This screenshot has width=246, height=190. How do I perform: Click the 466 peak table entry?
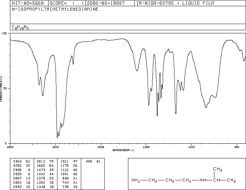93,161
